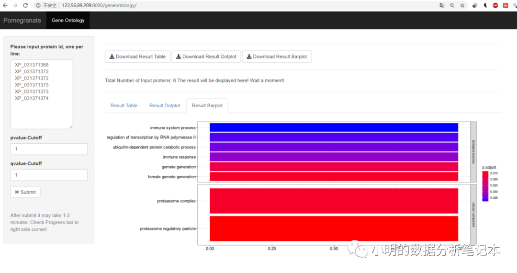Click the Pomegranate brand link
The image size is (517, 273).
22,21
